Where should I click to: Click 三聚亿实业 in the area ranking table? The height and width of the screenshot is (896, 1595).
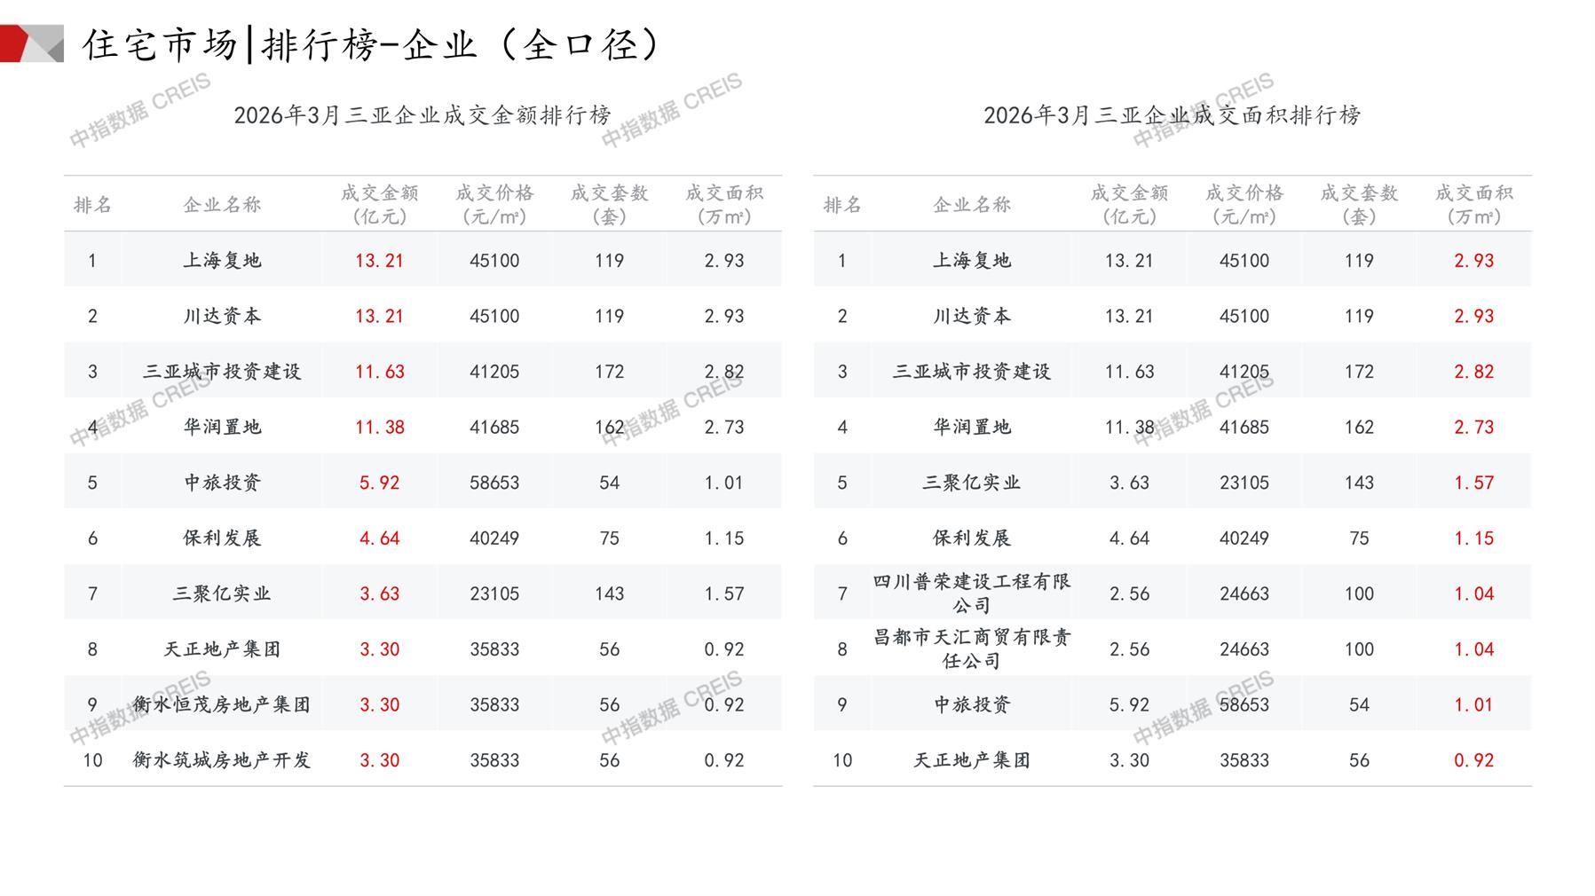(971, 483)
